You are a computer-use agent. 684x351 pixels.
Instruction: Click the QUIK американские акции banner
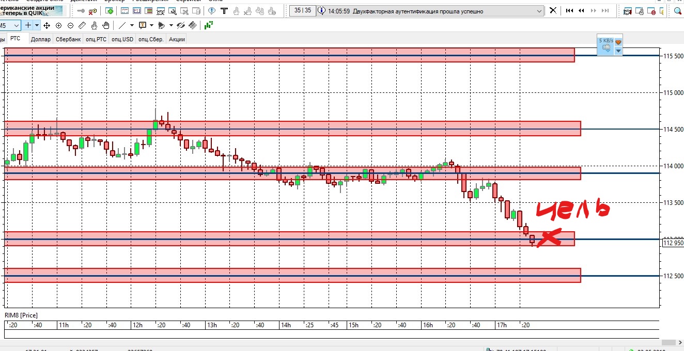31,10
